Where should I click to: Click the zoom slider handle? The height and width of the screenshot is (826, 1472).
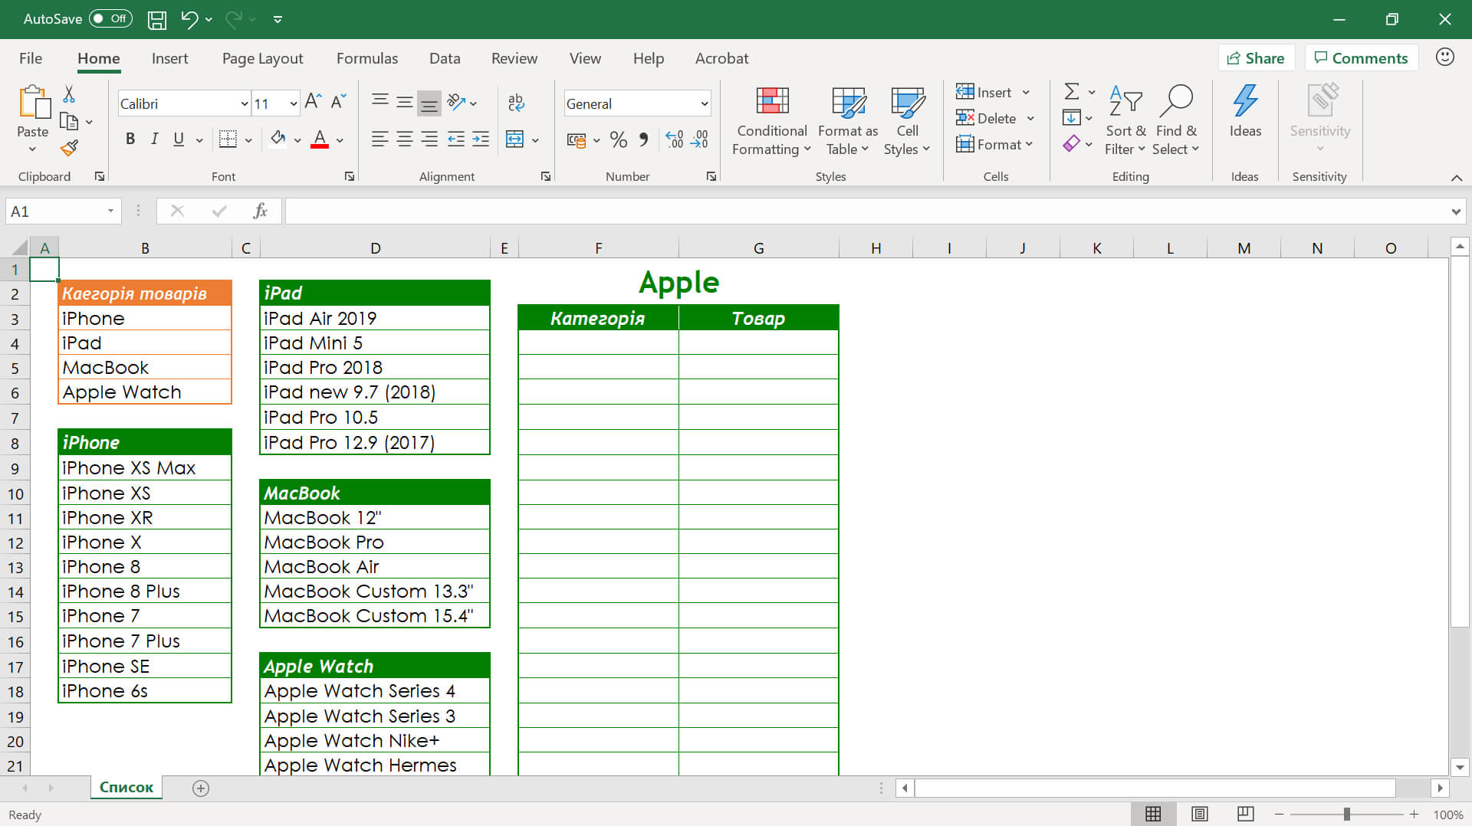point(1346,815)
